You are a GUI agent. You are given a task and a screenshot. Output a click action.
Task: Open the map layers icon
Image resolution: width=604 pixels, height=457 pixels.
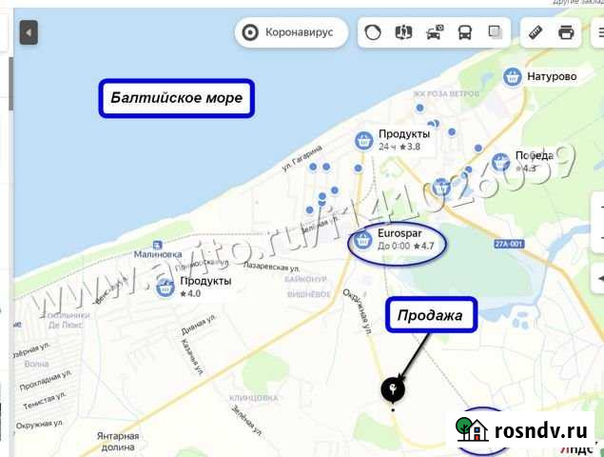495,32
